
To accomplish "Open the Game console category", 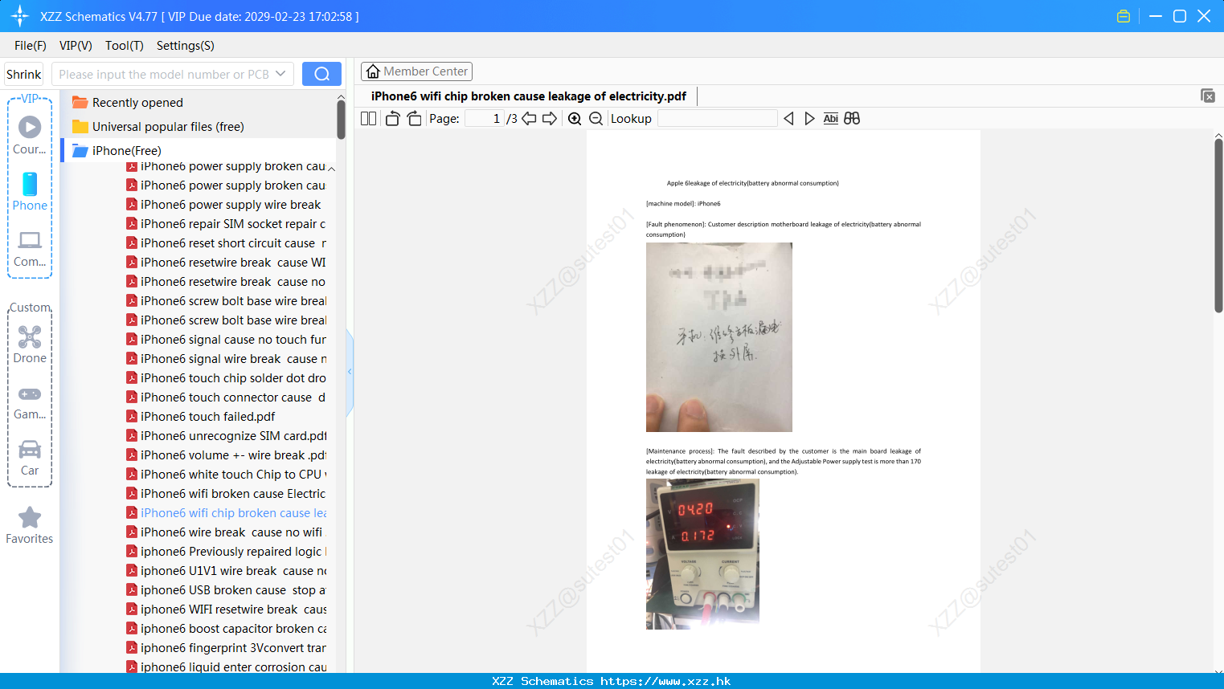I will coord(30,402).
